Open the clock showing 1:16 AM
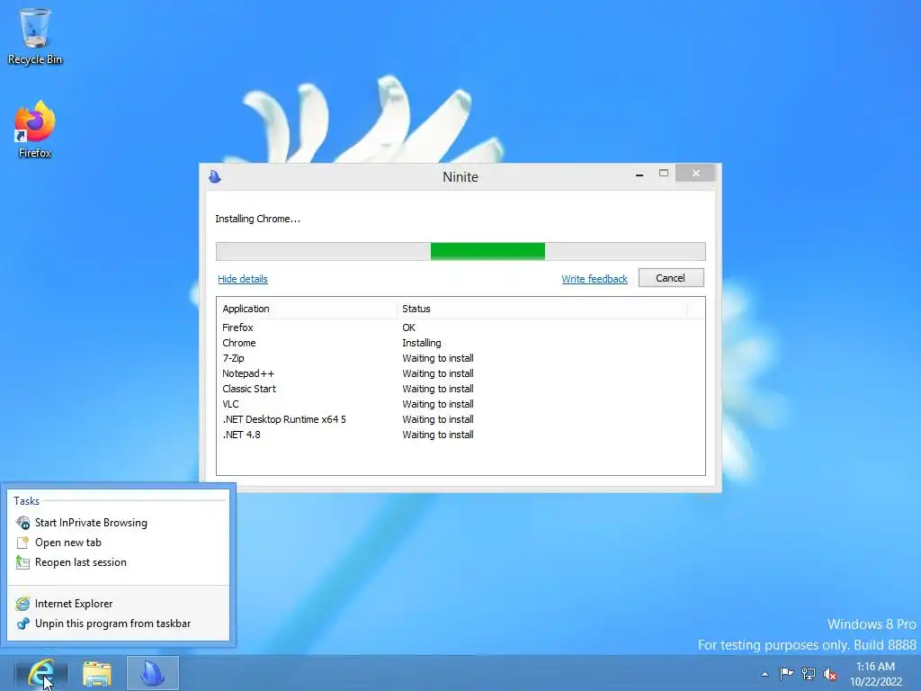This screenshot has height=691, width=921. pyautogui.click(x=875, y=674)
